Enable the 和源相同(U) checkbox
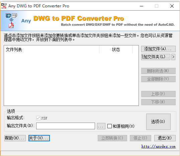This screenshot has height=156, width=180. click(109, 126)
